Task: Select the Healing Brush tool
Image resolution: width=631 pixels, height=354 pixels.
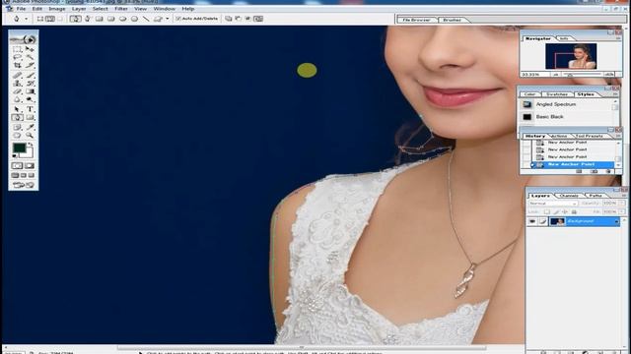Action: (x=17, y=75)
